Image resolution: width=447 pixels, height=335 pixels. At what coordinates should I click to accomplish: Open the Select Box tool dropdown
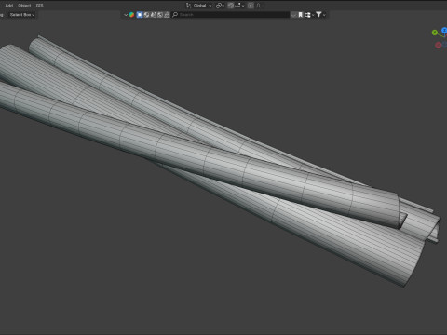(21, 15)
